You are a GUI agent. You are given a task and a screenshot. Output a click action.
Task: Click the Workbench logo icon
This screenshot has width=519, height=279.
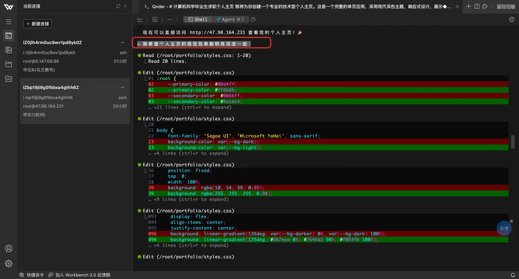pos(9,7)
